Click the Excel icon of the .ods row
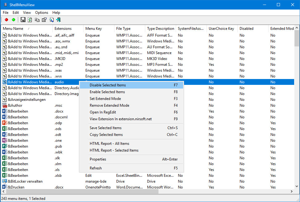 click(x=4, y=129)
